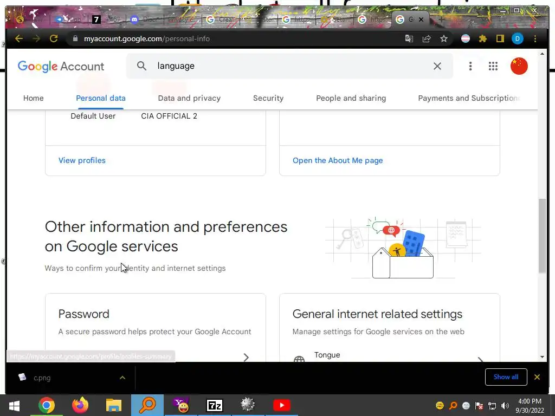Click the volume speaker tray icon
This screenshot has width=555, height=416.
pyautogui.click(x=505, y=406)
